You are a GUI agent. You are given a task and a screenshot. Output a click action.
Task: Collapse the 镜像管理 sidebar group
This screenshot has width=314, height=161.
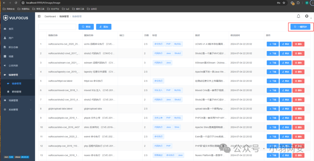tap(17, 75)
